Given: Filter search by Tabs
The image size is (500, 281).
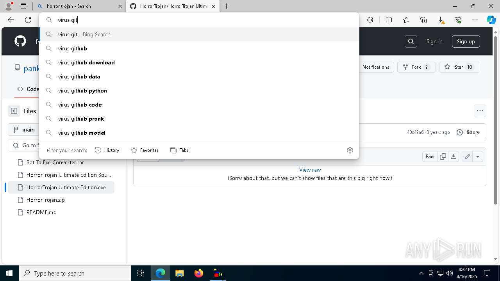Looking at the screenshot, I should 180,150.
